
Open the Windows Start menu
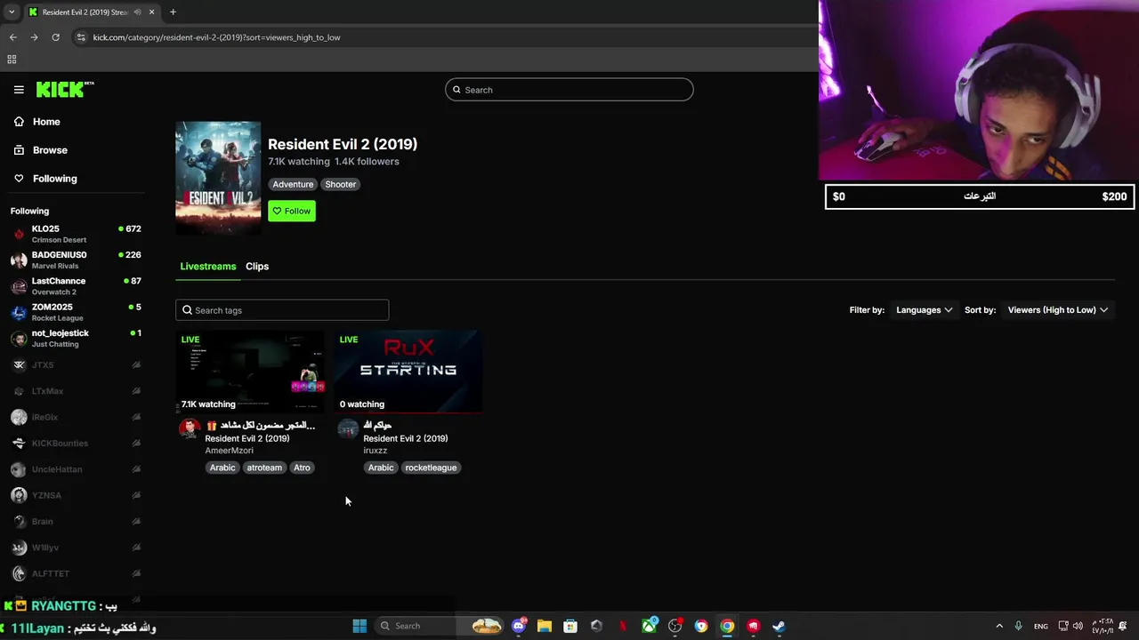(359, 626)
